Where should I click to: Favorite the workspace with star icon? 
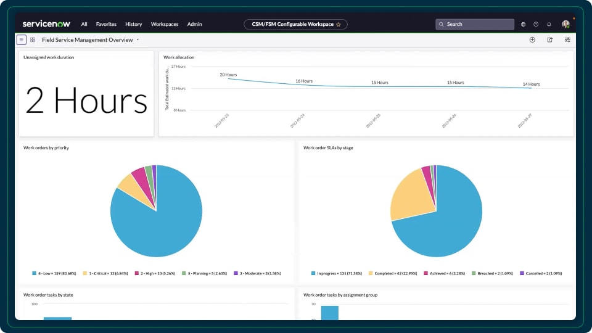coord(338,25)
